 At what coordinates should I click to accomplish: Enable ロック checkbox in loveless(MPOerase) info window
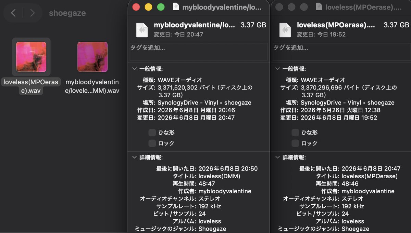295,143
